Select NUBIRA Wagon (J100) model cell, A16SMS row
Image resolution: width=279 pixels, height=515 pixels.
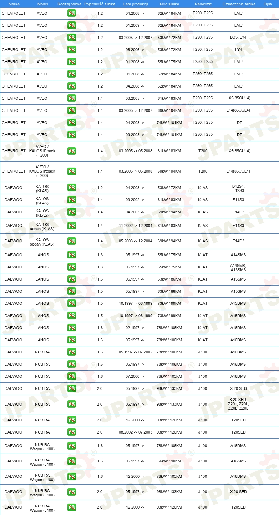[42, 462]
